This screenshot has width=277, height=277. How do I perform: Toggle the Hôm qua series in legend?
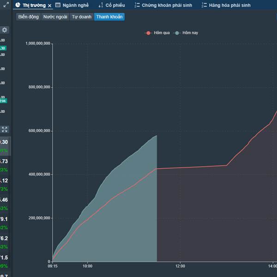pyautogui.click(x=159, y=33)
